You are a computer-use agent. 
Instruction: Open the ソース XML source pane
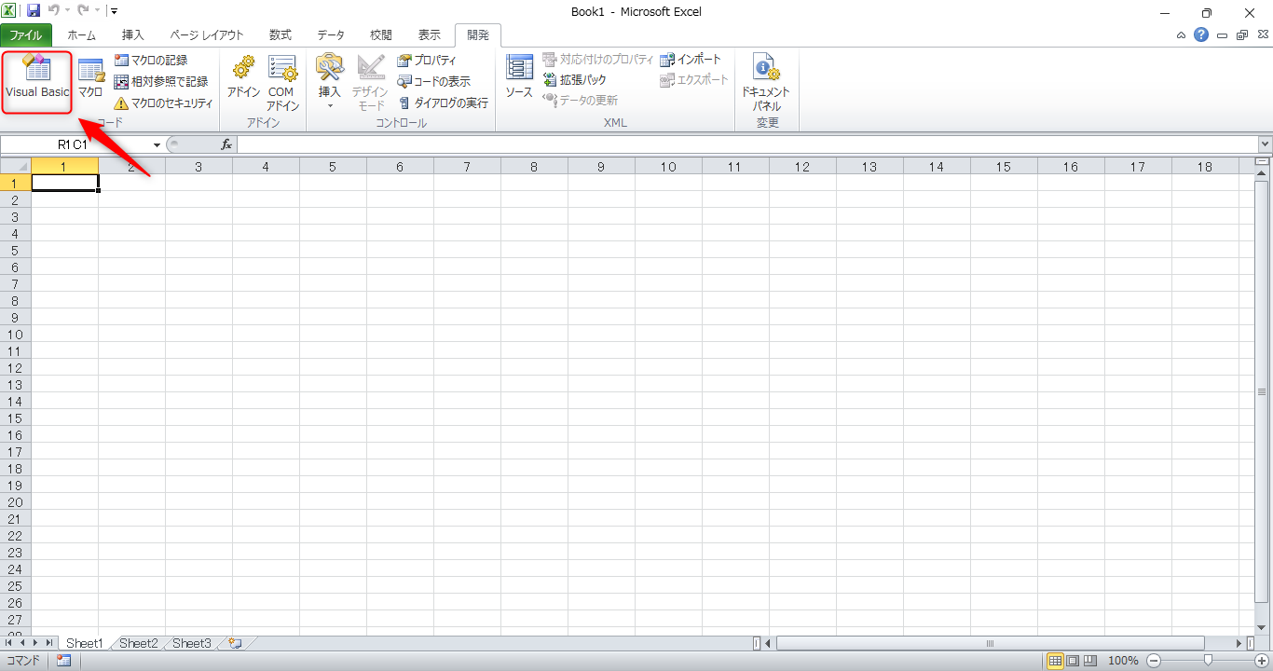(519, 79)
